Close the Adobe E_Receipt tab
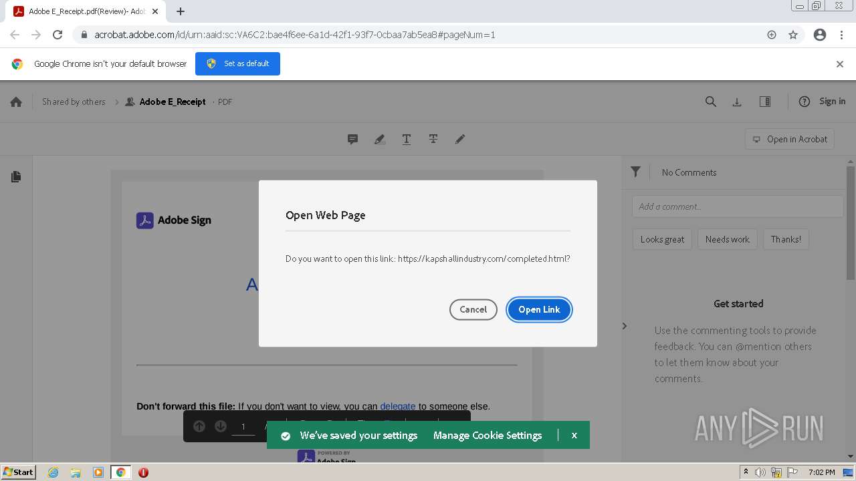This screenshot has height=481, width=856. point(155,11)
